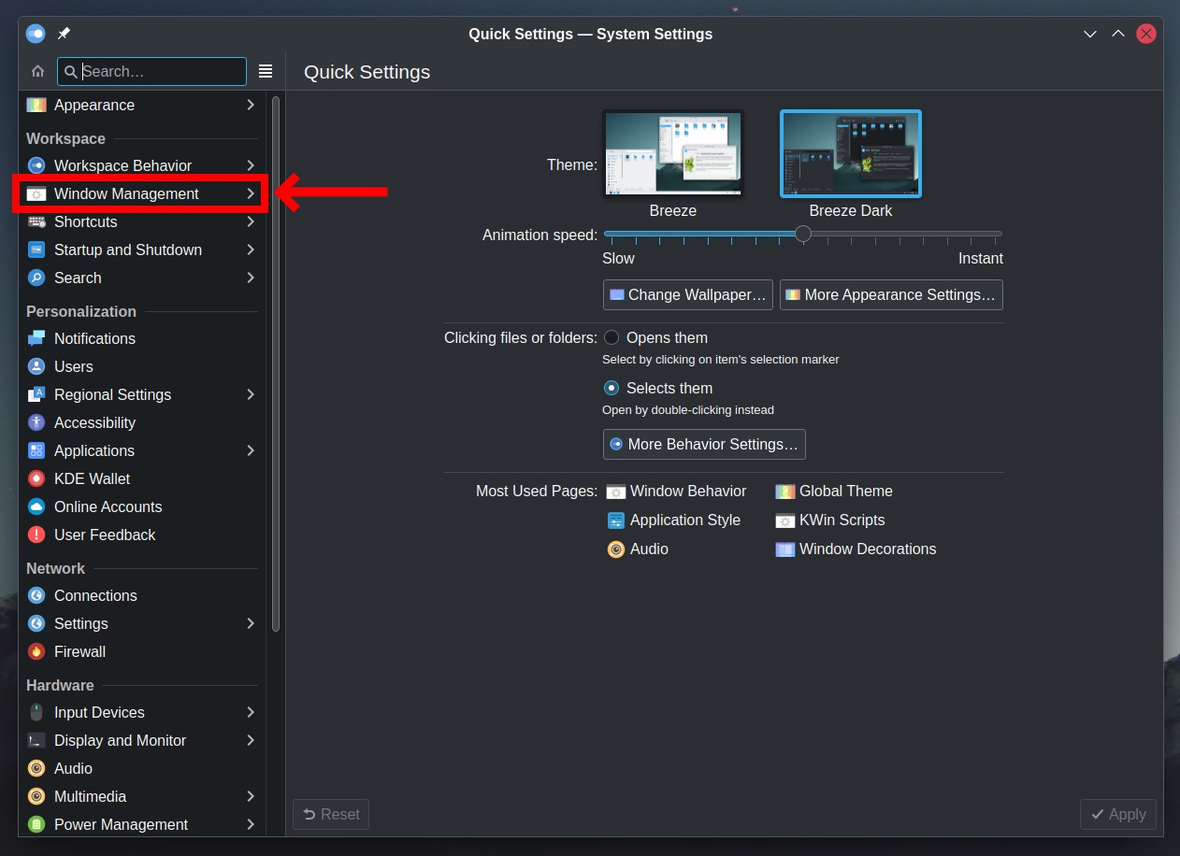Open Global Theme page
The height and width of the screenshot is (856, 1180).
(834, 491)
